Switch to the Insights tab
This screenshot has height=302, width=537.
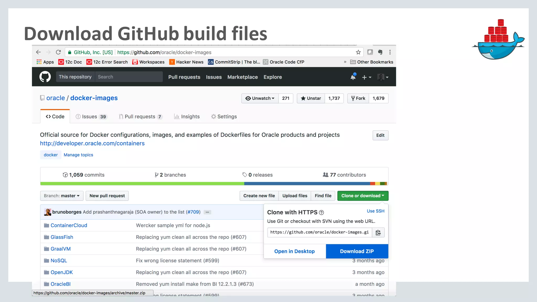click(x=187, y=117)
